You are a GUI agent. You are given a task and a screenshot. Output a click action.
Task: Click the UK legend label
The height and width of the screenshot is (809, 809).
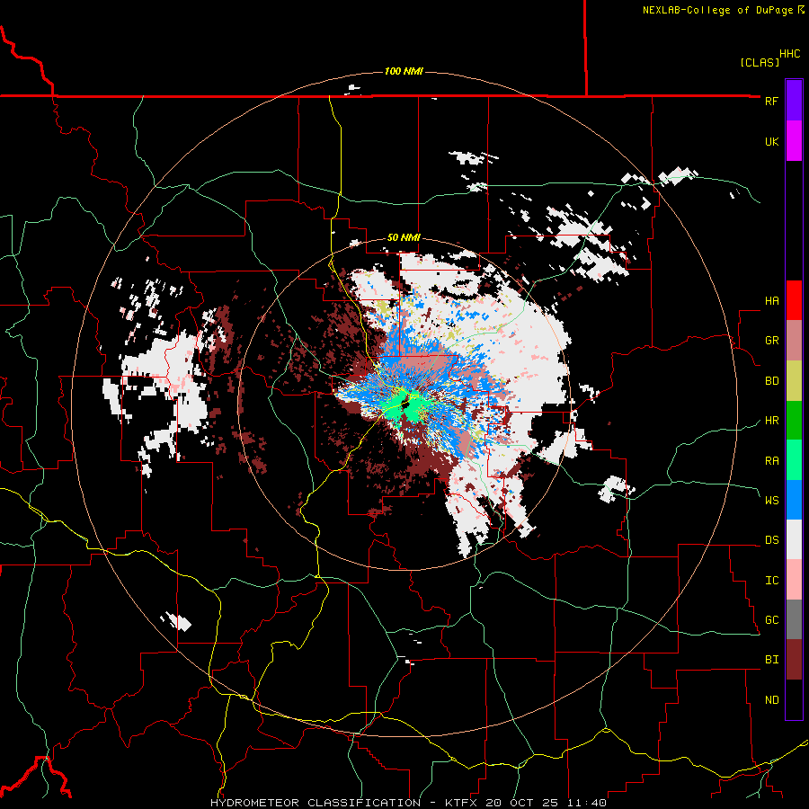[x=771, y=141]
